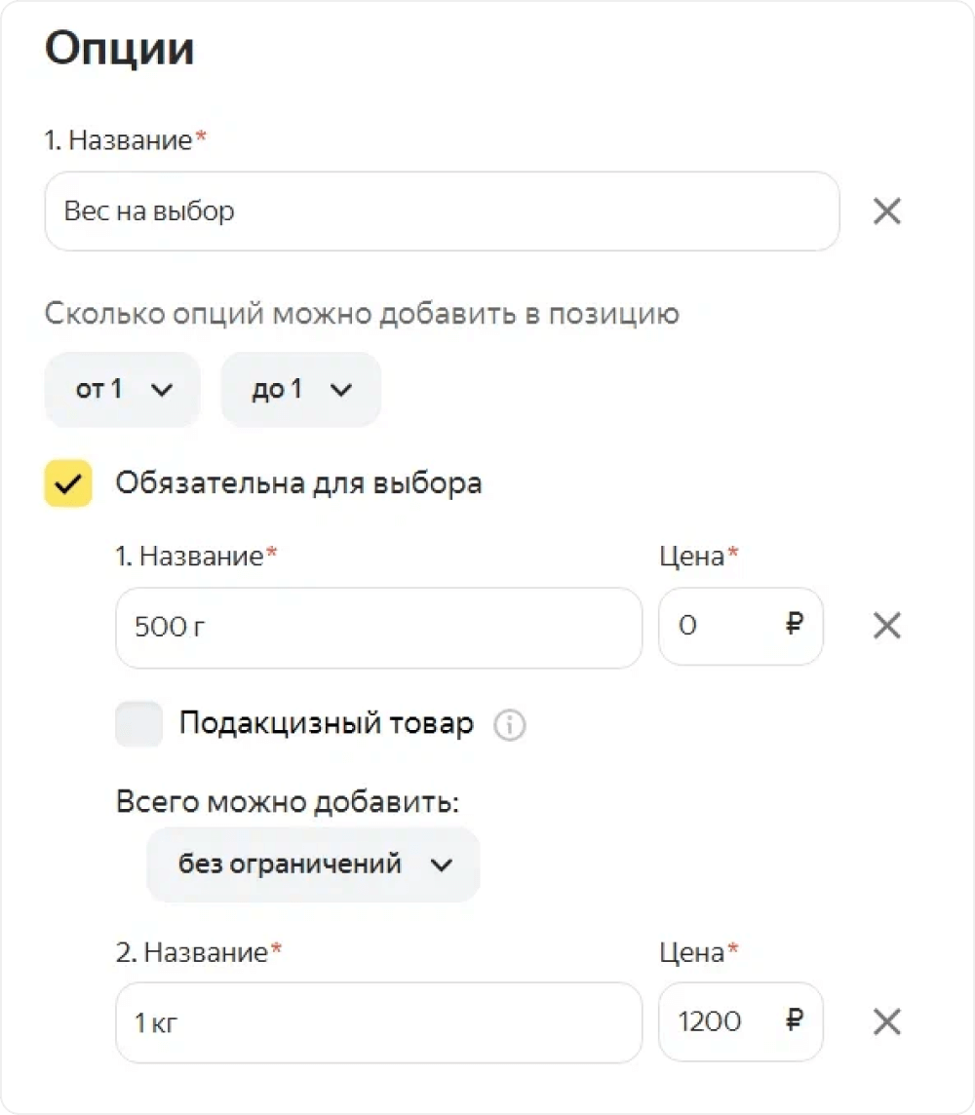Enable the "Подакцизный товар" checkbox
The width and height of the screenshot is (975, 1115).
[138, 725]
